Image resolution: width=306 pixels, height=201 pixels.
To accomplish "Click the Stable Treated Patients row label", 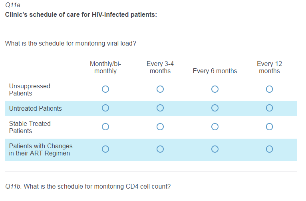I will tap(30, 127).
